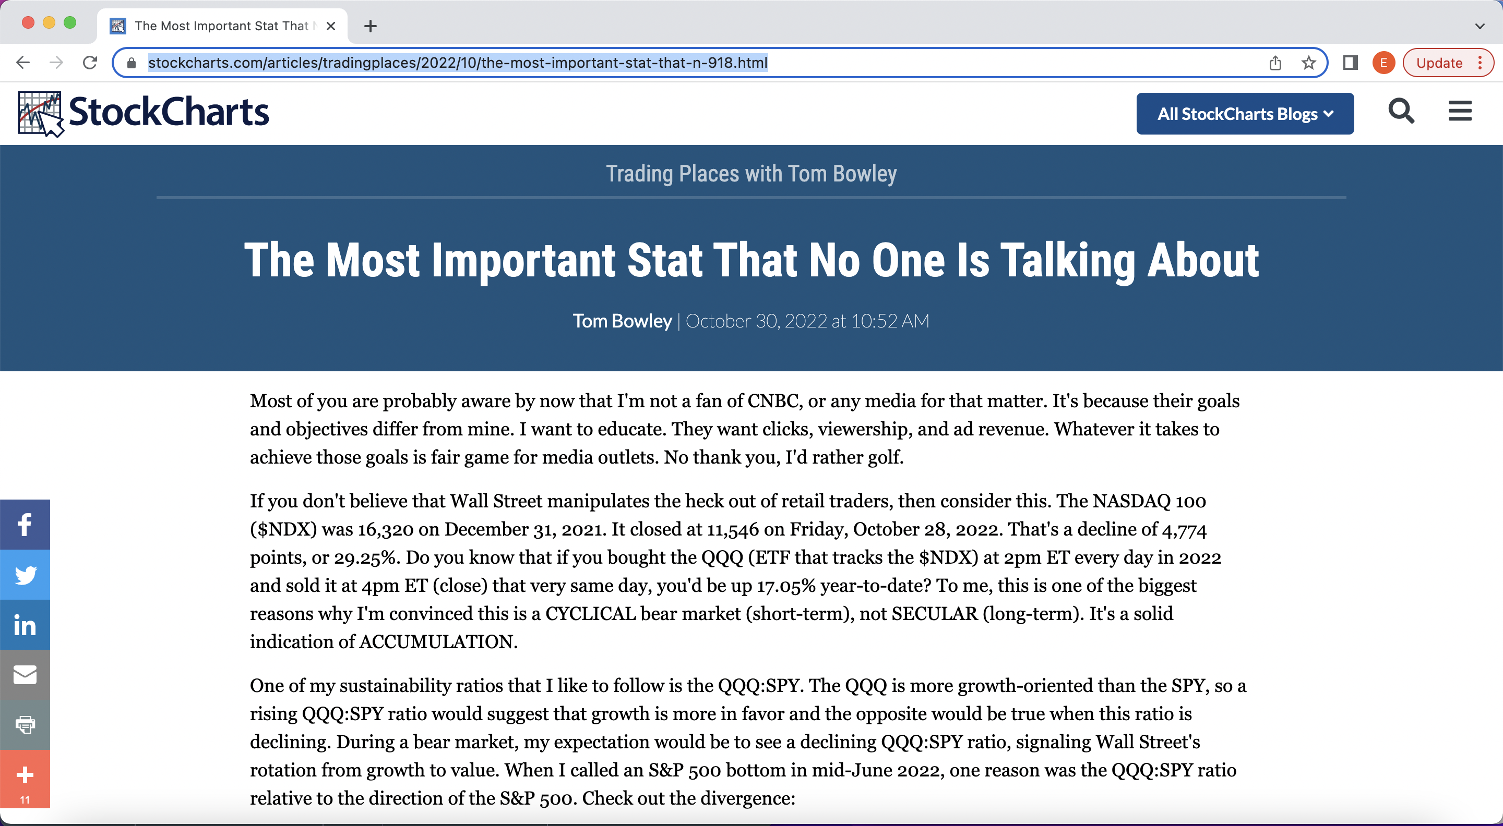This screenshot has width=1503, height=826.
Task: Select the Most Important Stat tab
Action: coord(222,26)
